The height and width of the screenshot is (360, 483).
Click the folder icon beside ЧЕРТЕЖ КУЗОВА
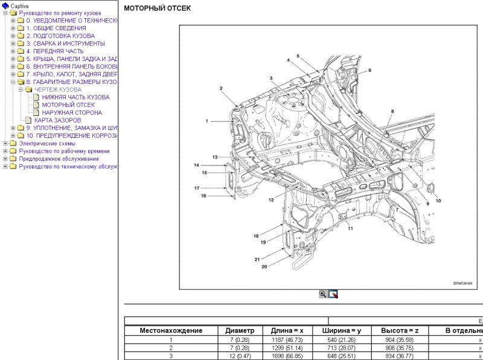[x=28, y=89]
